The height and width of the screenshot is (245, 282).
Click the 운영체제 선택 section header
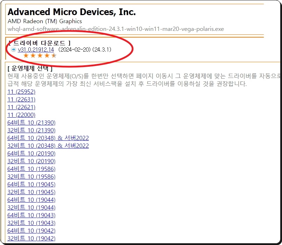(30, 68)
